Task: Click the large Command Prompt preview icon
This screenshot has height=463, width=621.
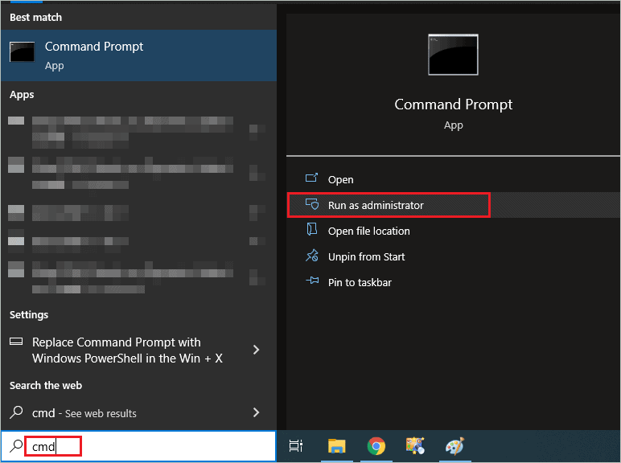Action: point(453,55)
